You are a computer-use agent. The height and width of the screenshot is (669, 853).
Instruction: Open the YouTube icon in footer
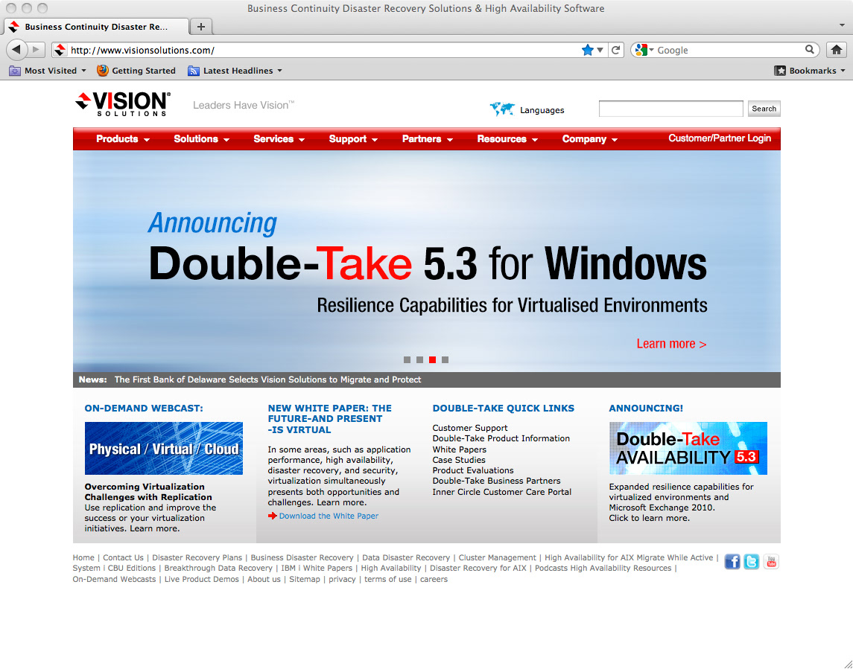(x=771, y=561)
